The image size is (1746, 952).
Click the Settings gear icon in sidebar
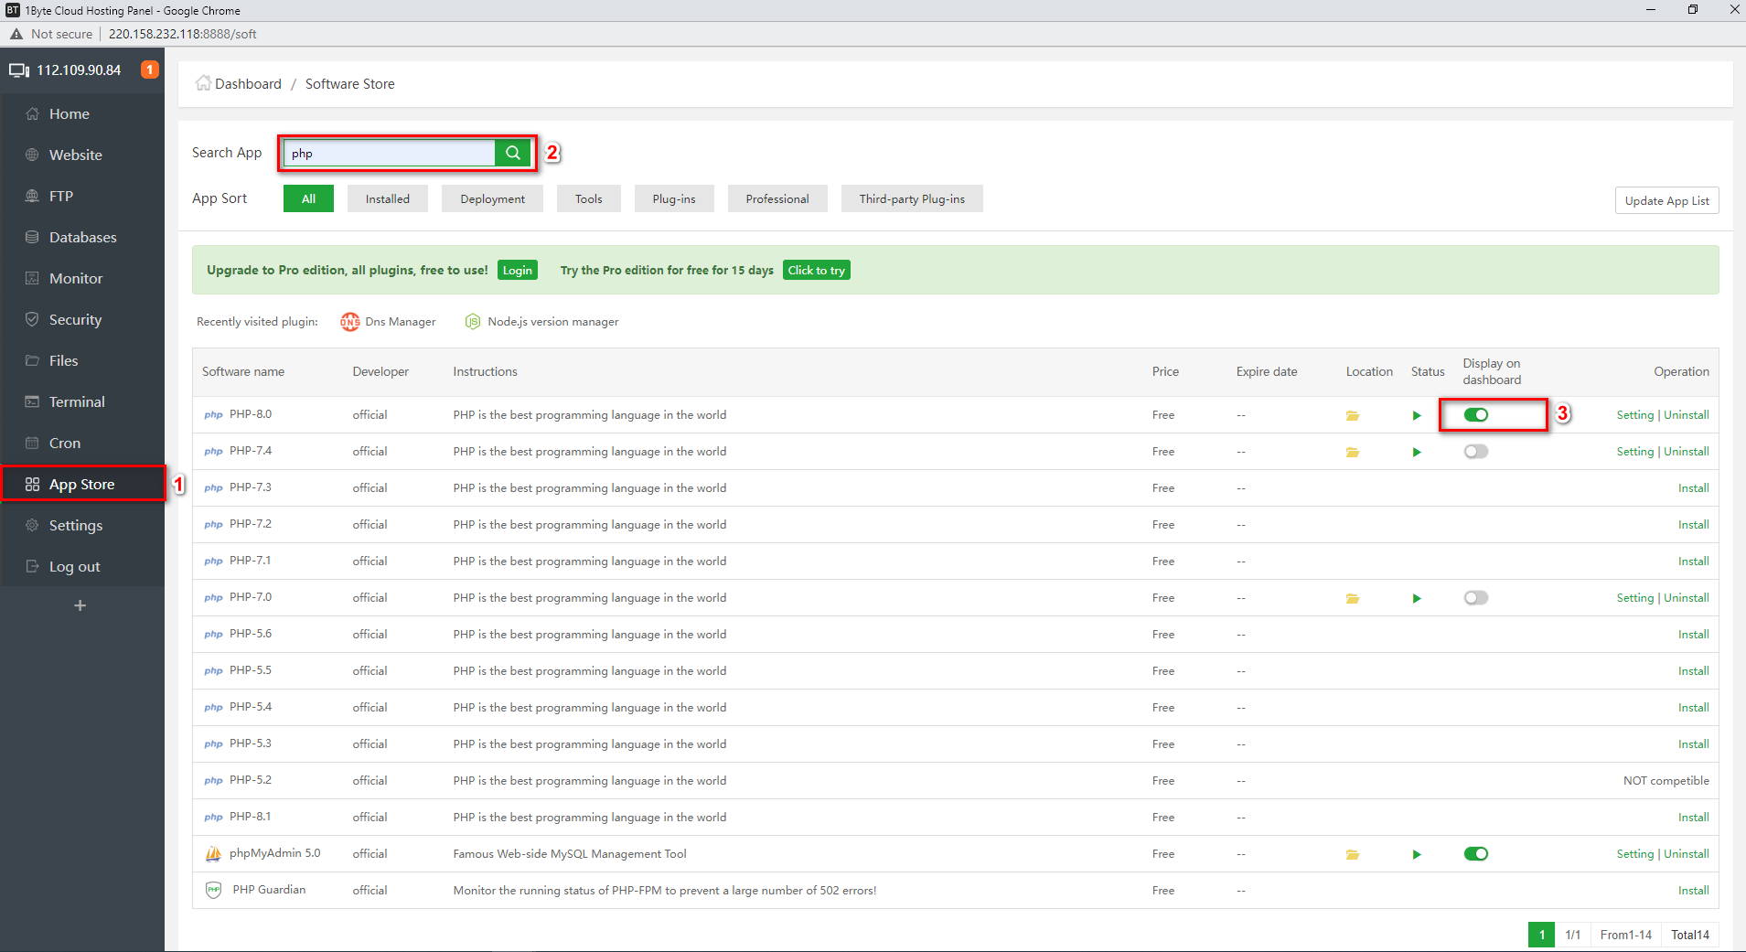coord(32,526)
